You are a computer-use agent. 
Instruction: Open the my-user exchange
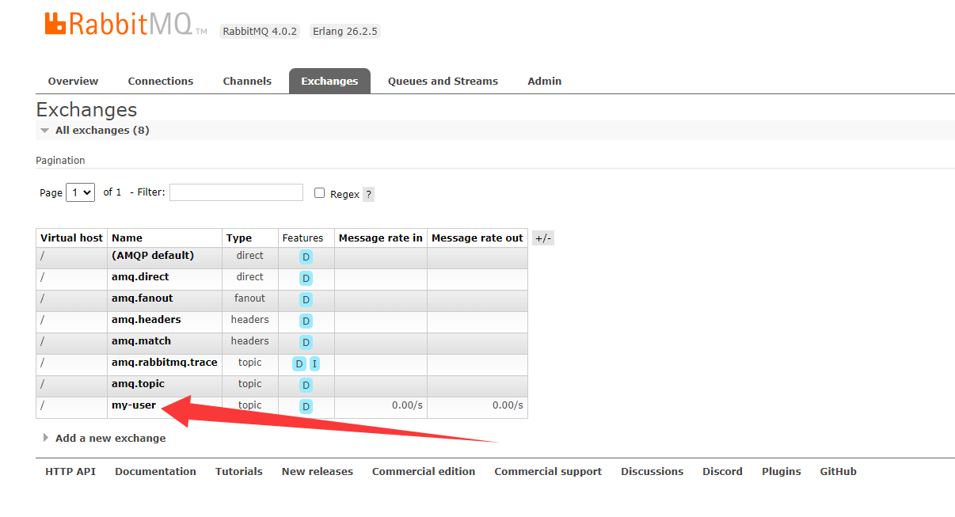pos(134,405)
